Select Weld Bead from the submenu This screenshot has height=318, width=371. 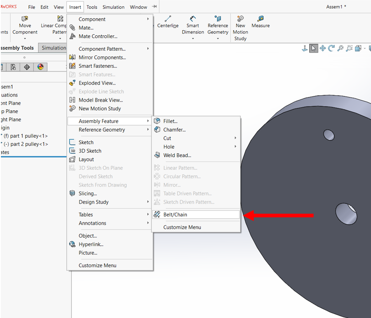pos(177,155)
